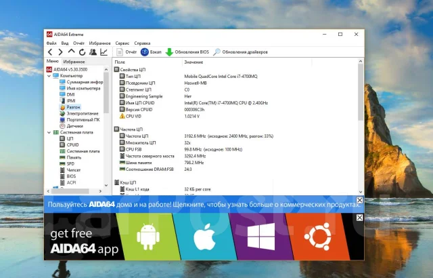Select SPD in the tree
Viewport: 433px width, 278px height.
tap(67, 164)
